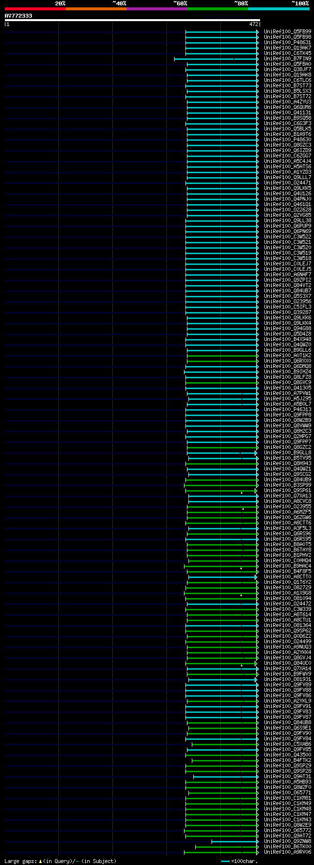Select hit UniRef100_C5IFL3
The width and height of the screenshot is (314, 865).
(x=288, y=307)
